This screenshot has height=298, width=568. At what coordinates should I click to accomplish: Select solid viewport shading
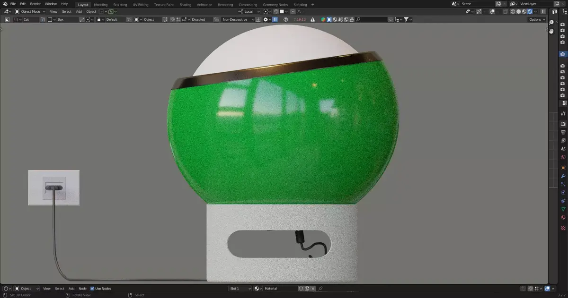coord(518,11)
